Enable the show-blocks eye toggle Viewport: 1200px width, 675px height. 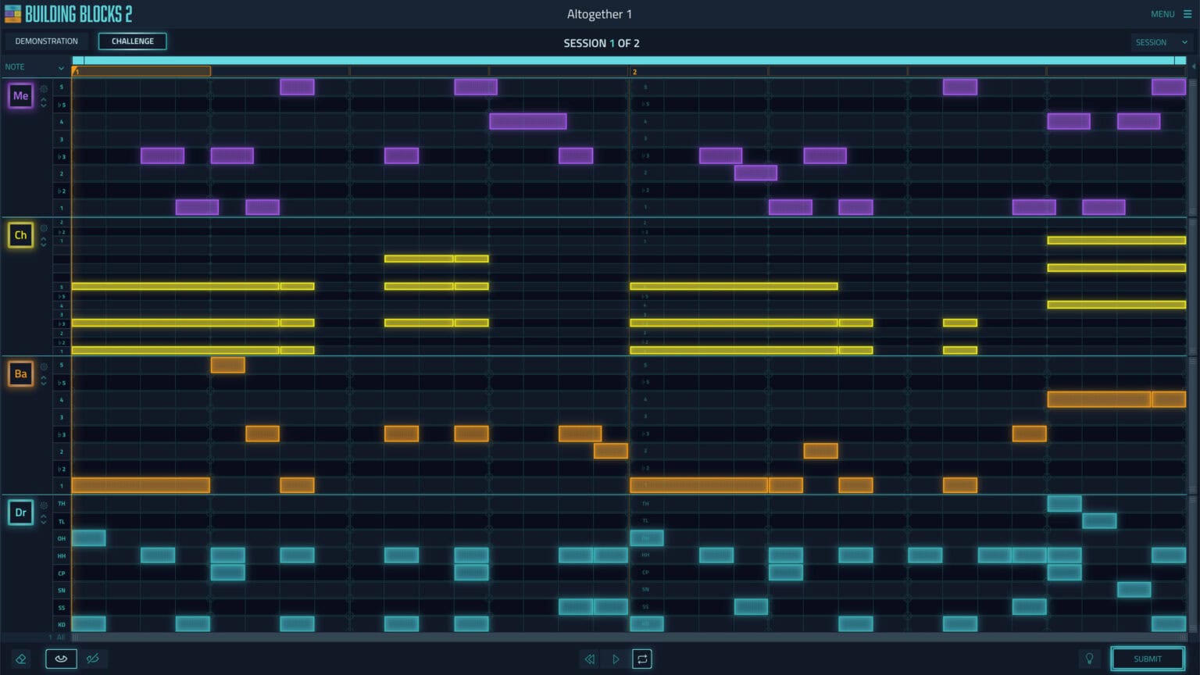click(61, 659)
